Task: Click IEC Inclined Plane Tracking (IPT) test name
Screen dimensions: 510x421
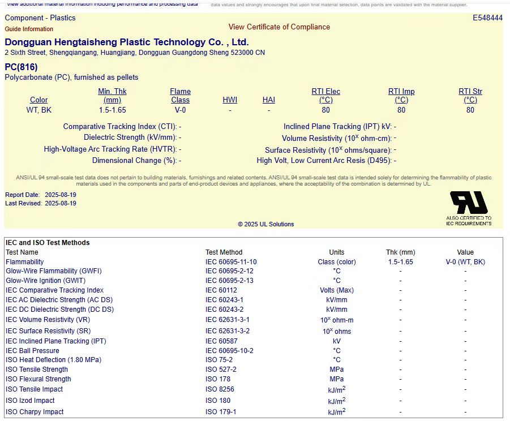Action: 56,341
